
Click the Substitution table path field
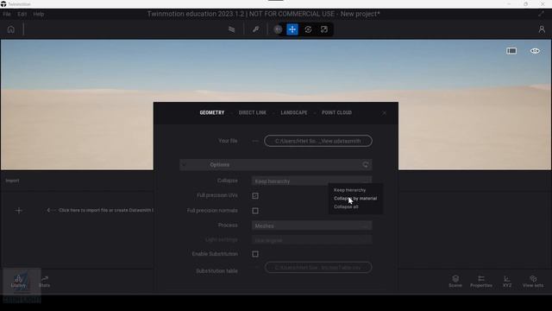click(x=318, y=267)
